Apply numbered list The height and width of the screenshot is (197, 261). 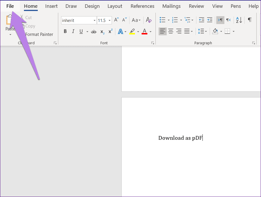point(175,20)
